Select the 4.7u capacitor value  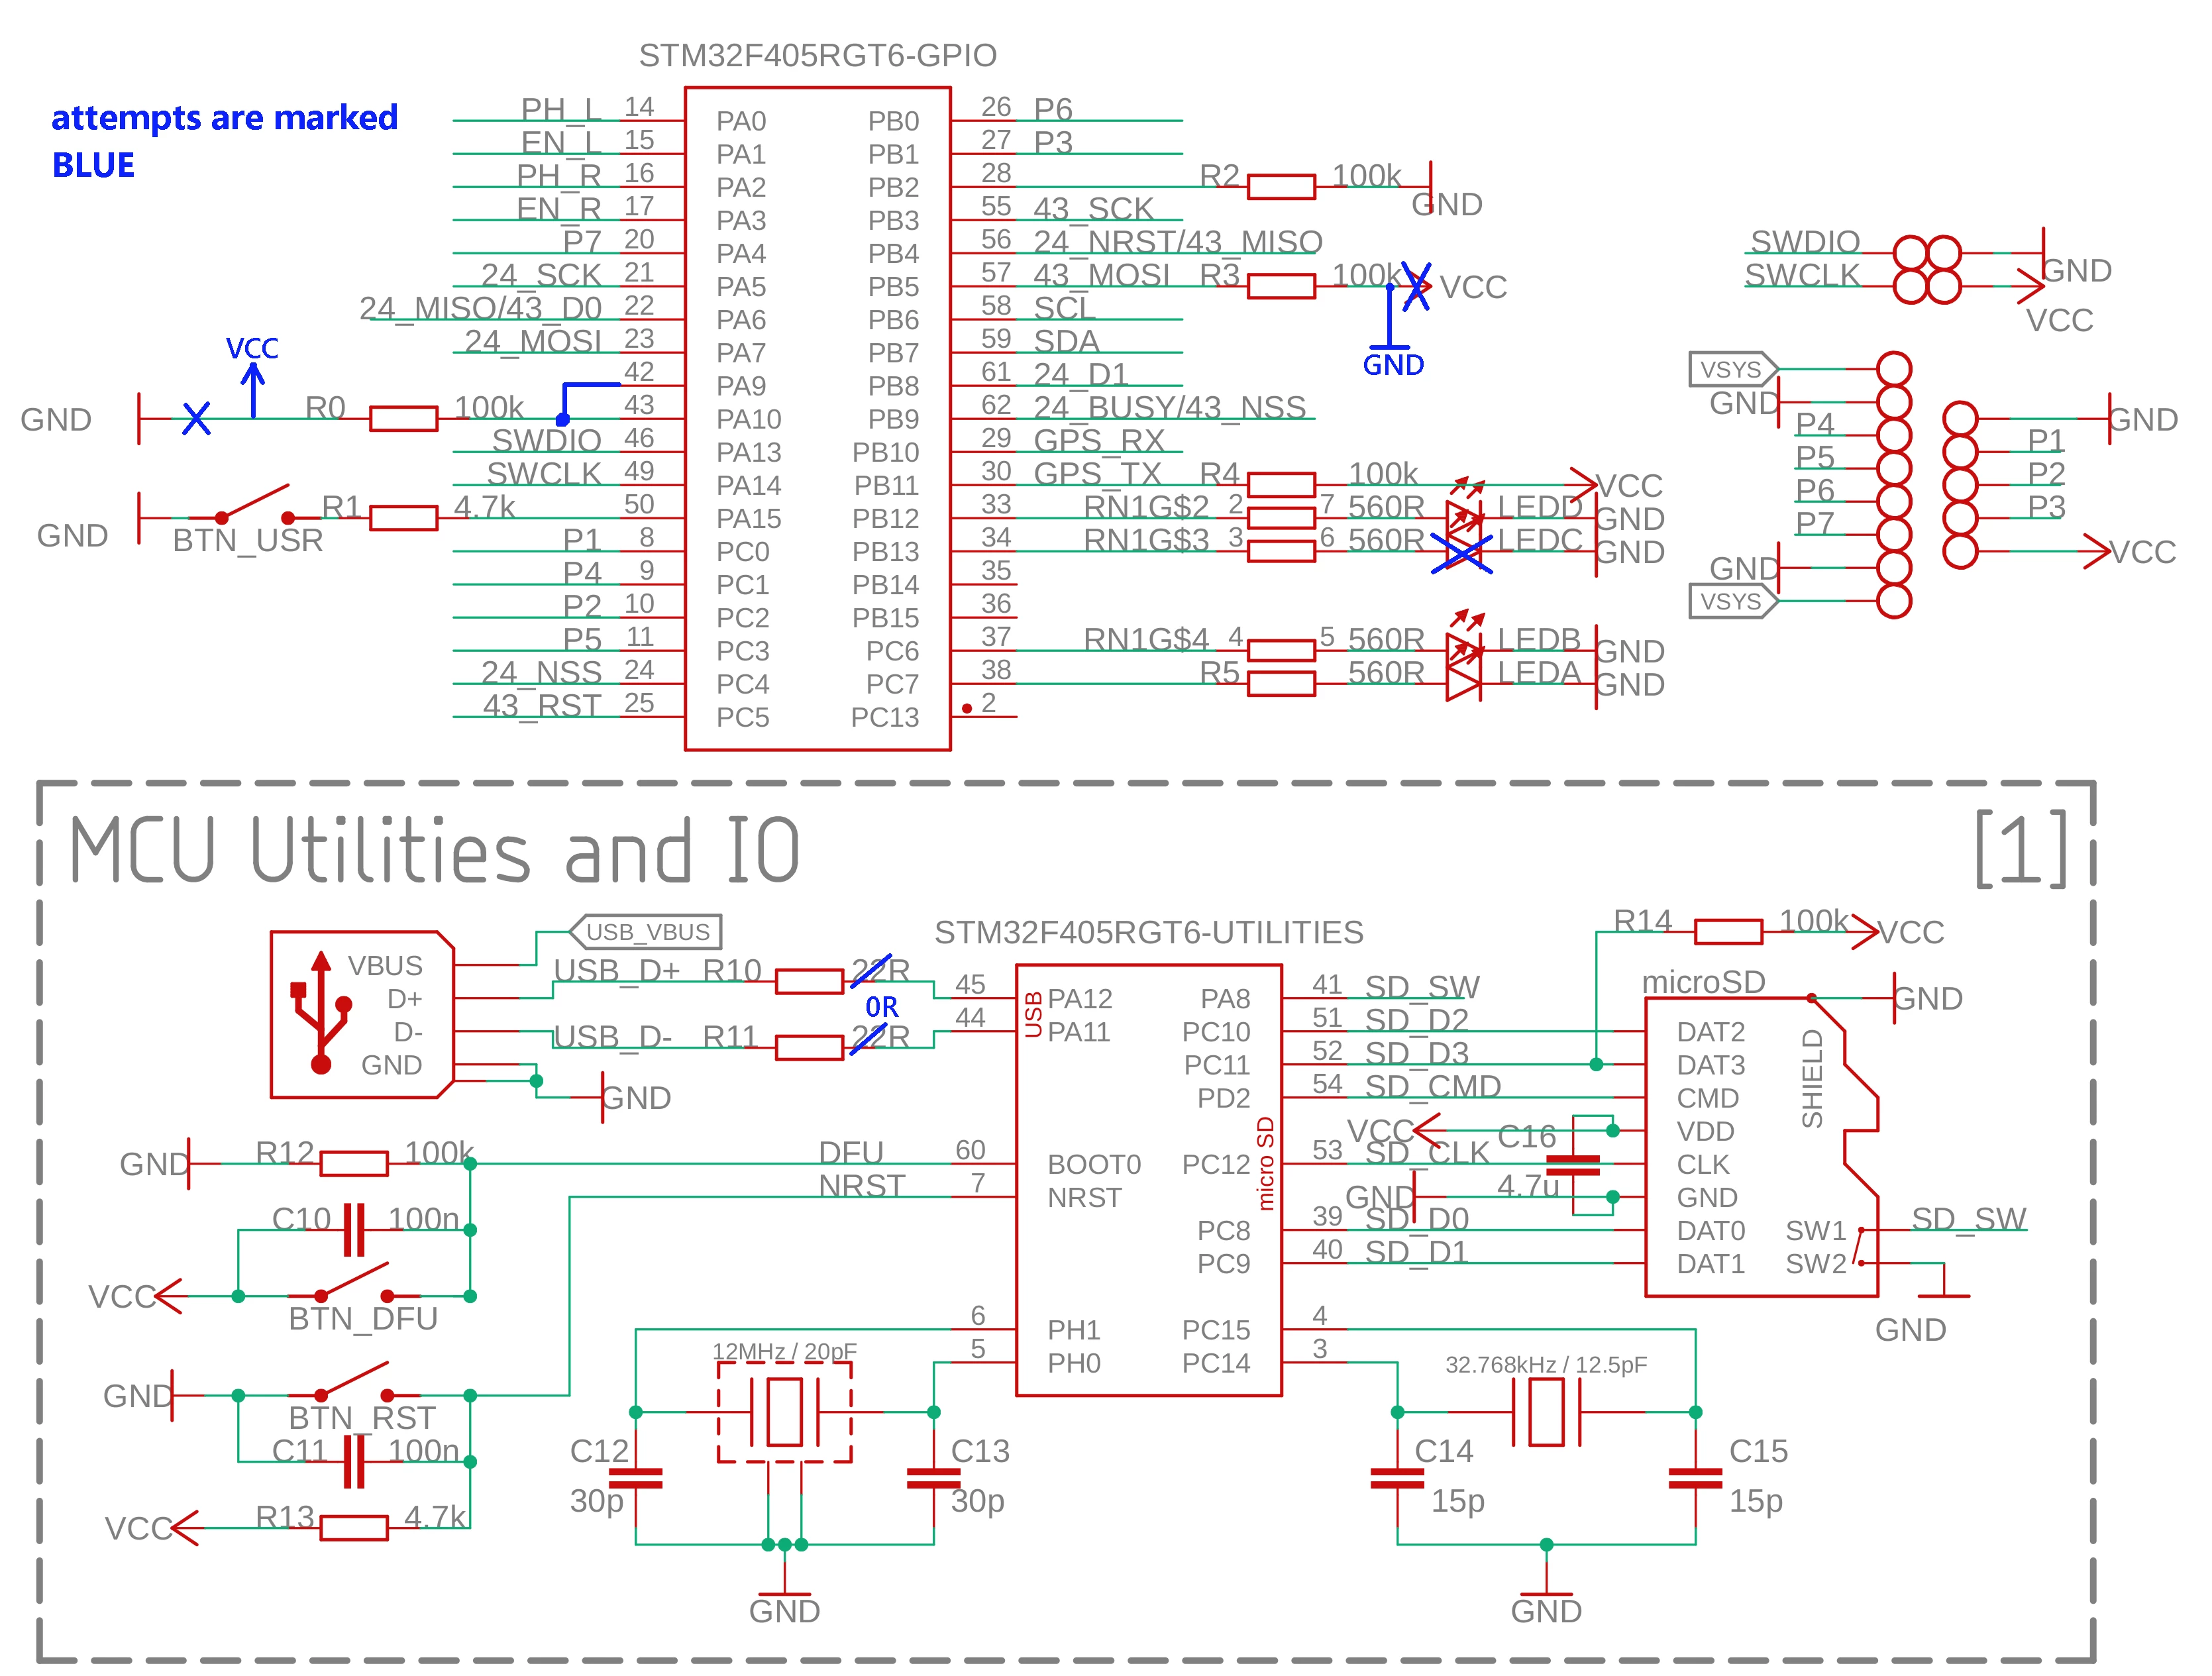pyautogui.click(x=1528, y=1186)
